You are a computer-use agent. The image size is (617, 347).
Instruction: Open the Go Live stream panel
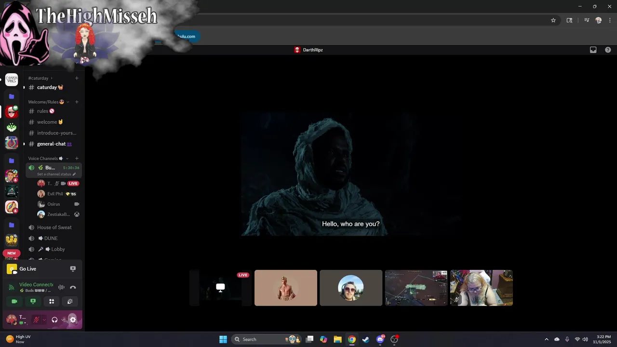pyautogui.click(x=27, y=269)
